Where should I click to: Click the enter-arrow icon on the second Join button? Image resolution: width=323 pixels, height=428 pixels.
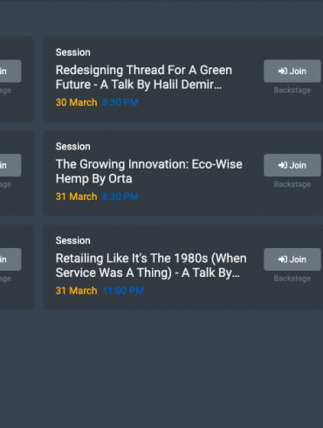pyautogui.click(x=283, y=165)
